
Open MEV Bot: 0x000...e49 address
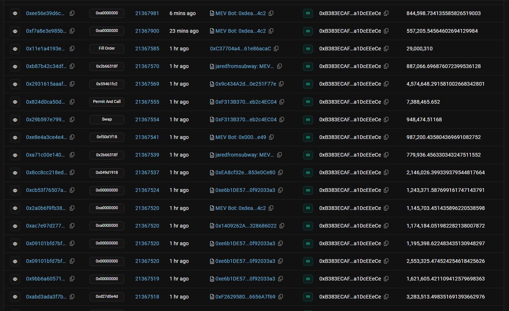point(241,137)
